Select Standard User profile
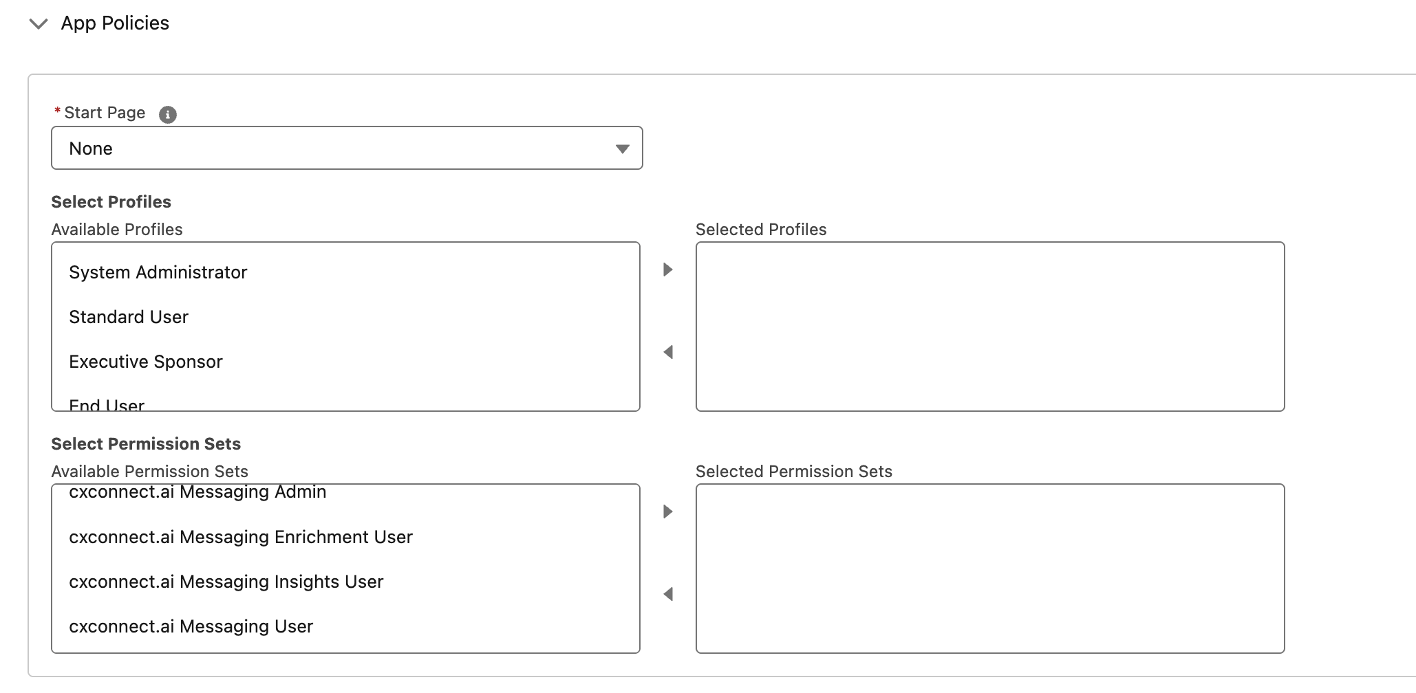This screenshot has width=1416, height=693. click(129, 317)
